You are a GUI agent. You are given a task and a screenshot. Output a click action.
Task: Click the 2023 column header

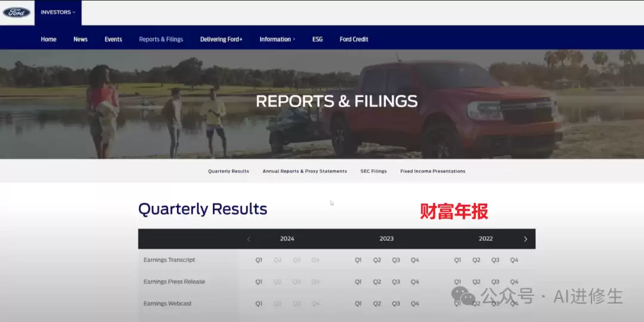(386, 239)
